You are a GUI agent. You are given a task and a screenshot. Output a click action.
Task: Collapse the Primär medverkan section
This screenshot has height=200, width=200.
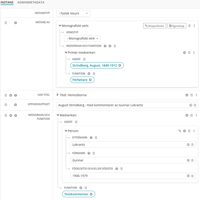click(x=66, y=53)
